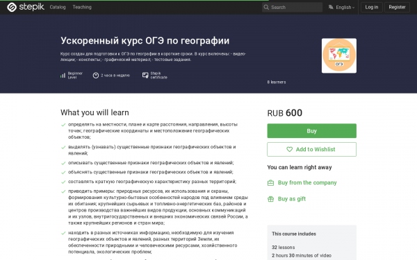Click the green Buy button
Screen dimensions: 417x260
pyautogui.click(x=311, y=131)
